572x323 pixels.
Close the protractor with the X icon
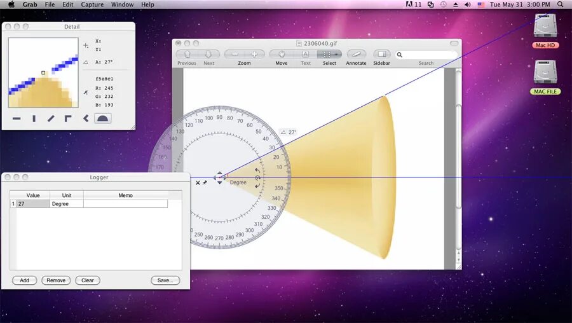pyautogui.click(x=198, y=182)
